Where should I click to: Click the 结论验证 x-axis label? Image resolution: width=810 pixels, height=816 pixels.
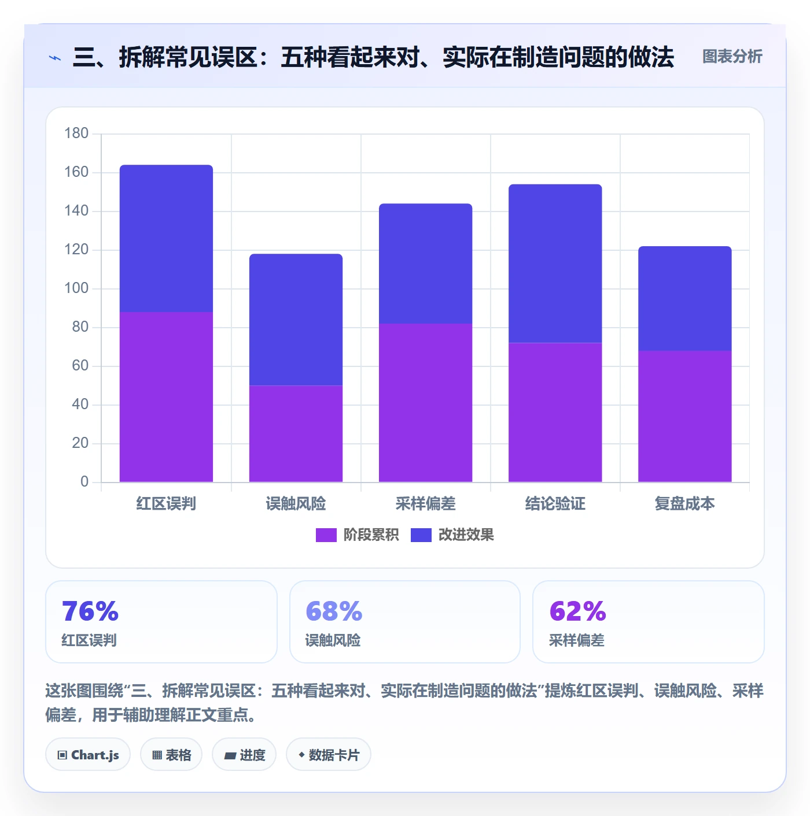tap(555, 504)
